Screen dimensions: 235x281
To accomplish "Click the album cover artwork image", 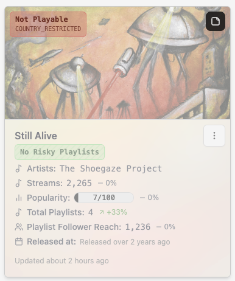I will tap(118, 63).
